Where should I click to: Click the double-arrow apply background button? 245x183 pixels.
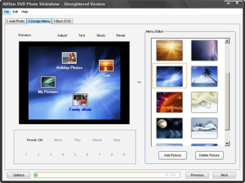pos(139,82)
